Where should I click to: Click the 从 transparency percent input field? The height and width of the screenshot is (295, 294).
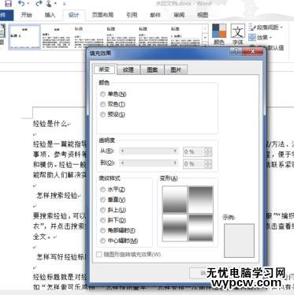[194, 151]
